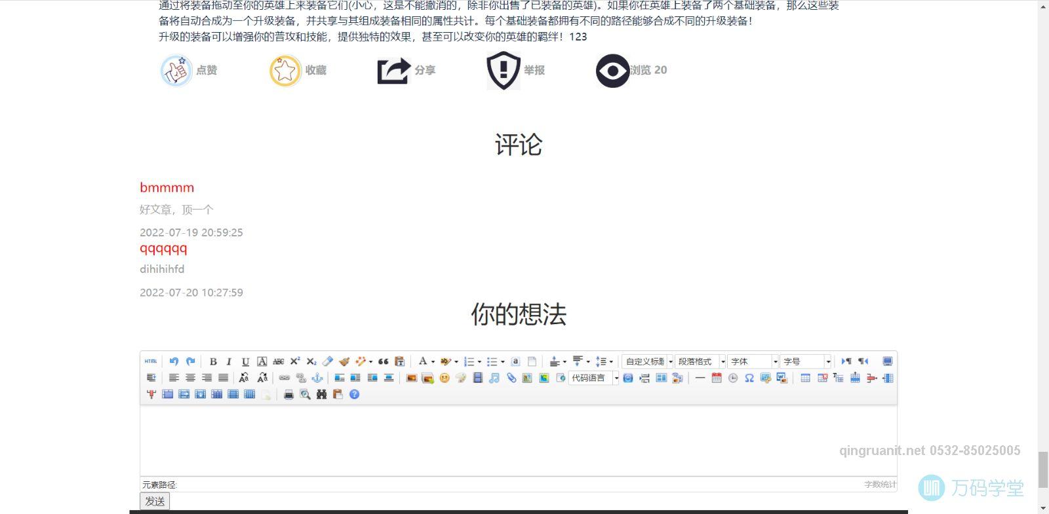The image size is (1049, 514).
Task: Toggle strikethrough (ABC) formatting
Action: tap(279, 361)
